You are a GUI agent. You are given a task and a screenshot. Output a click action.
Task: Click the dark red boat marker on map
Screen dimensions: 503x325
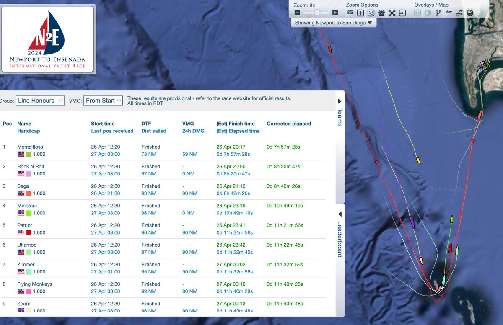450,248
